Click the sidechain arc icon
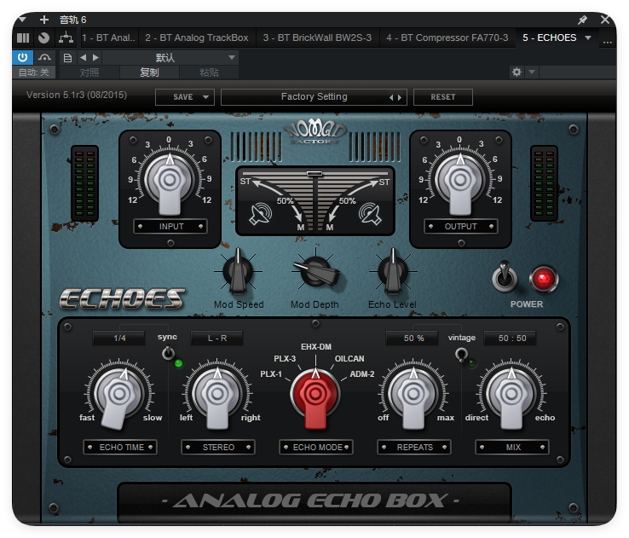 click(x=44, y=57)
